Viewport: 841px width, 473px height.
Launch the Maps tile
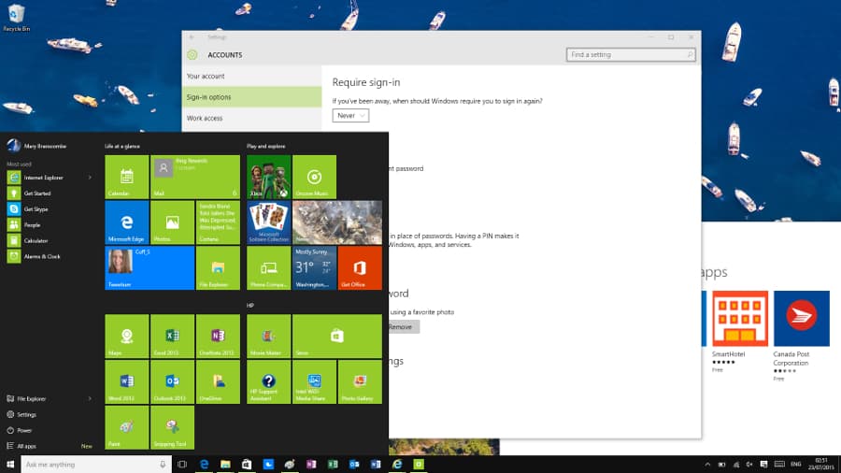coord(126,336)
